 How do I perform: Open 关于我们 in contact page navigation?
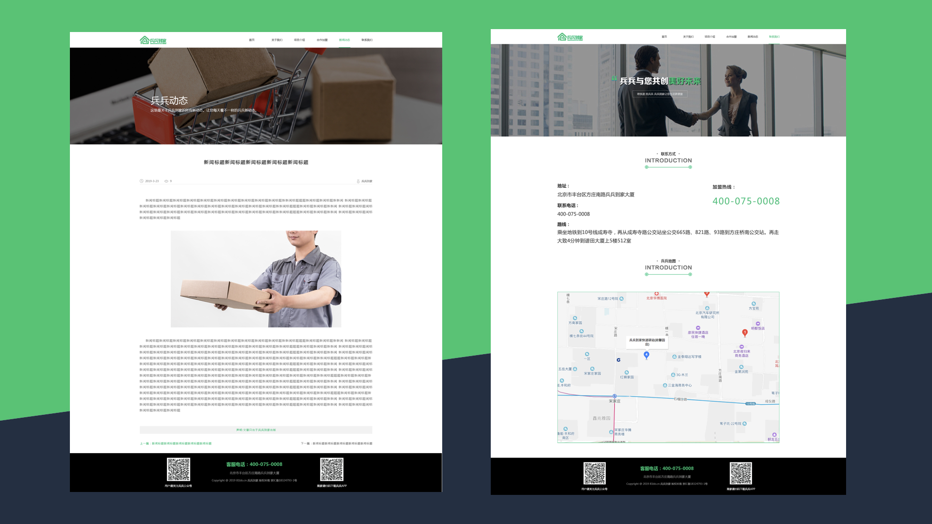(x=688, y=37)
